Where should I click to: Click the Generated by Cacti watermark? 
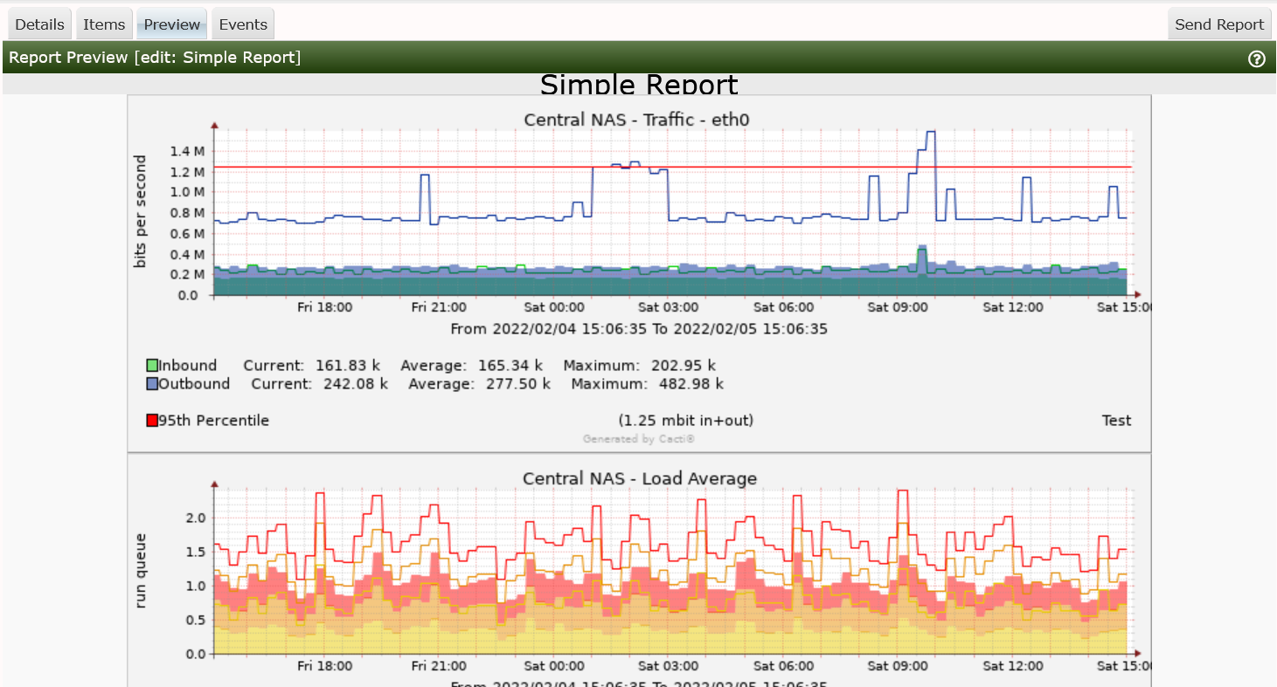point(639,439)
